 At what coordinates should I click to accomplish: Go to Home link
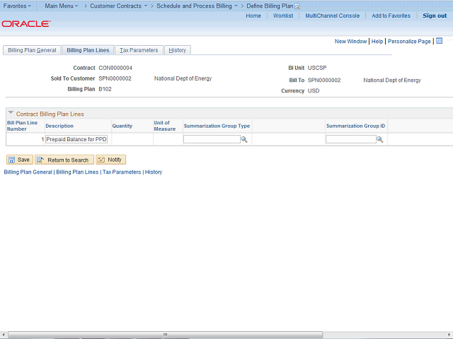pos(253,16)
